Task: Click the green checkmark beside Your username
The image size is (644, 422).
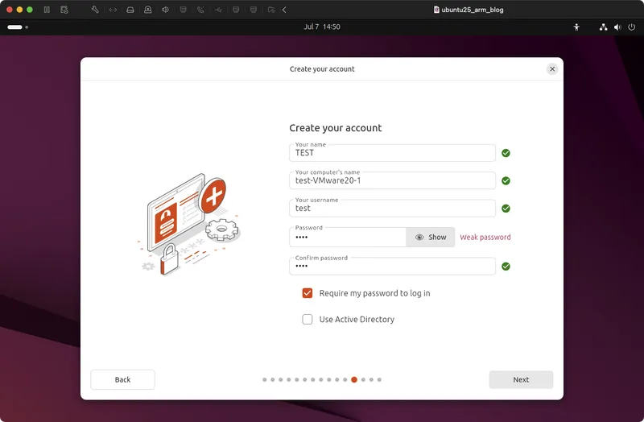Action: pos(506,209)
